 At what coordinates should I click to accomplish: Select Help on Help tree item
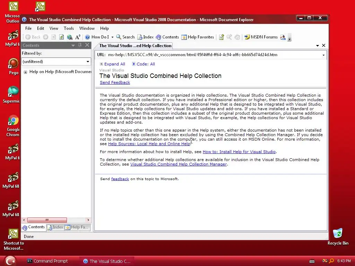[x=60, y=72]
